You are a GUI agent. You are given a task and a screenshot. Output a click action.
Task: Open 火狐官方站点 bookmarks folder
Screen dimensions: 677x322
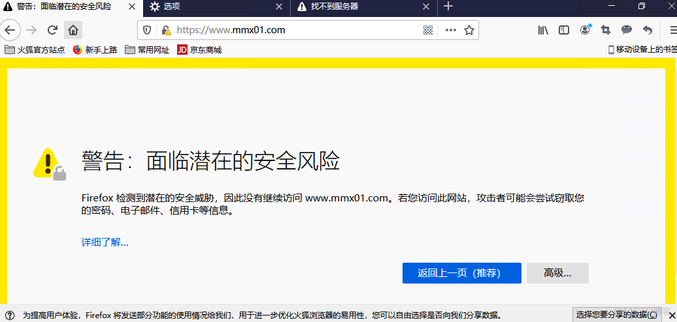click(x=35, y=50)
